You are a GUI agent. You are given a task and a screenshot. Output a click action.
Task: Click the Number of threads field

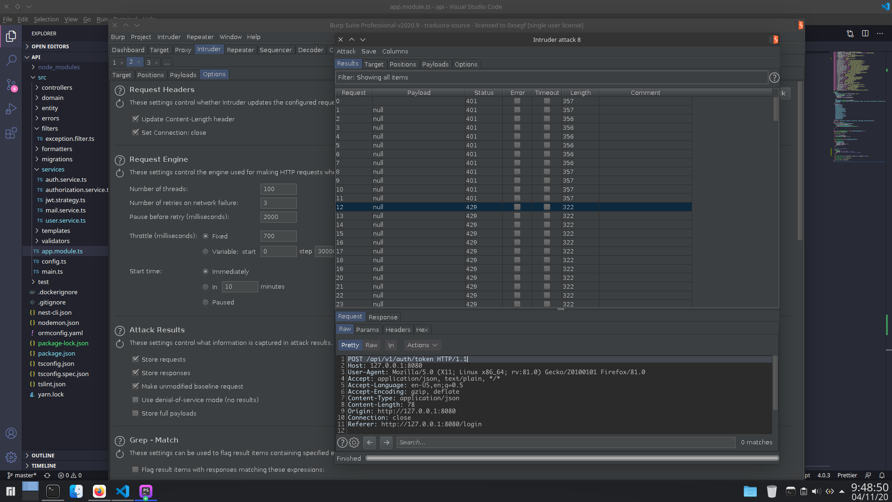(x=278, y=189)
